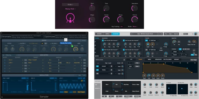Toggle Sampler Filter 1 power button
The height and width of the screenshot is (99, 199).
tap(19, 43)
